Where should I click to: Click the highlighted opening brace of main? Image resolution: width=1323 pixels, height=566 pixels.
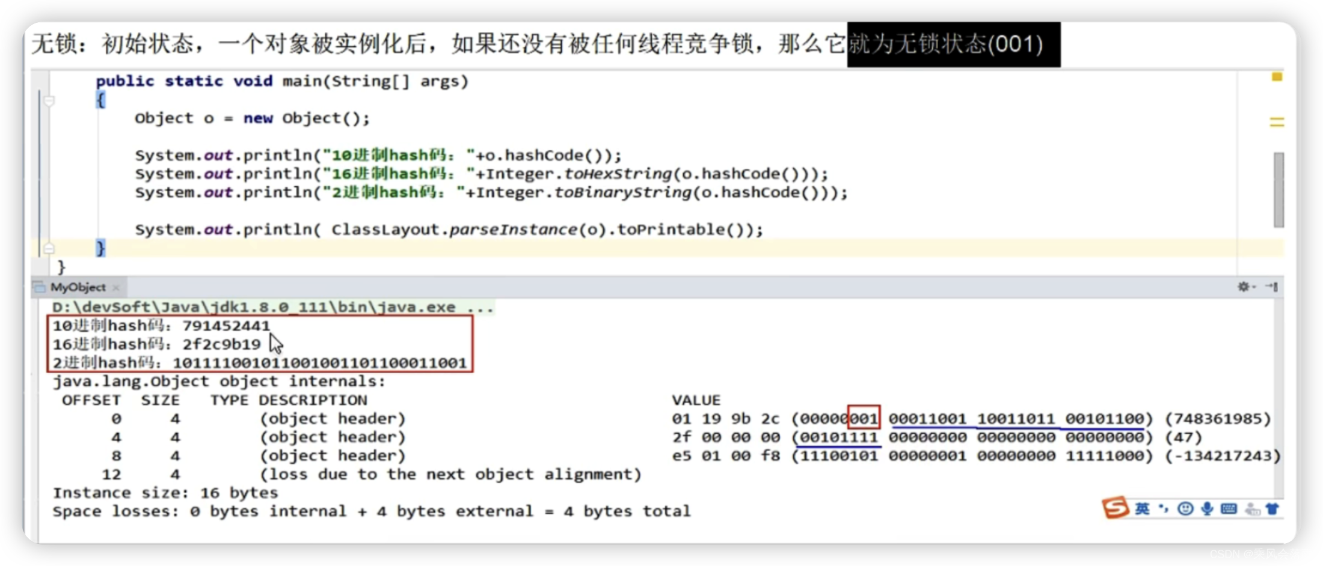tap(101, 100)
